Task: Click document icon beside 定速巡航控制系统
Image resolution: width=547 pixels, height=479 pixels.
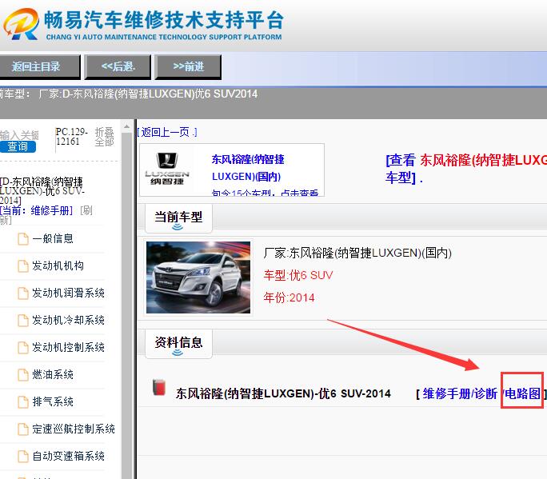Action: click(x=23, y=429)
